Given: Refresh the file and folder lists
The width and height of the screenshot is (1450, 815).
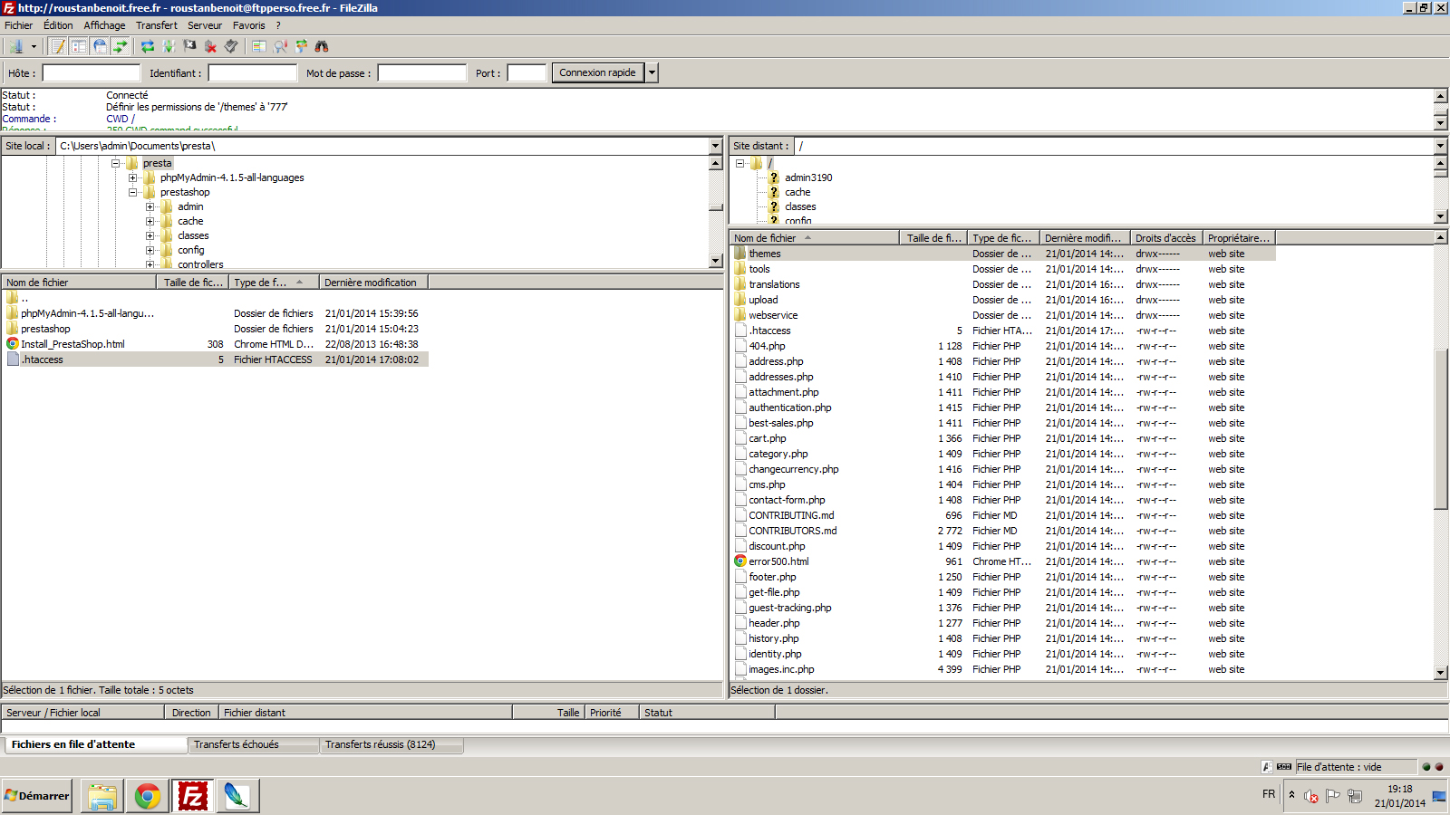Looking at the screenshot, I should point(148,46).
